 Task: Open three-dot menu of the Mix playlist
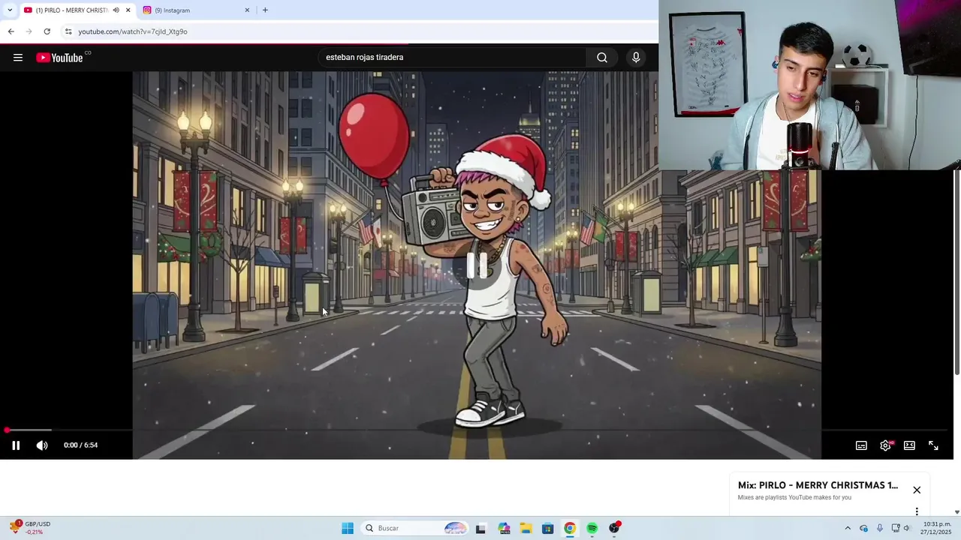point(917,511)
